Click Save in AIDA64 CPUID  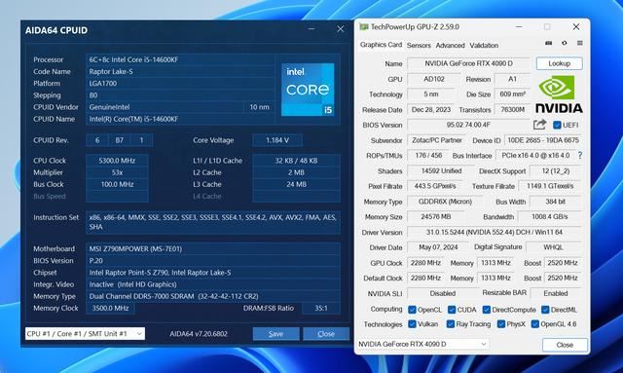click(275, 334)
